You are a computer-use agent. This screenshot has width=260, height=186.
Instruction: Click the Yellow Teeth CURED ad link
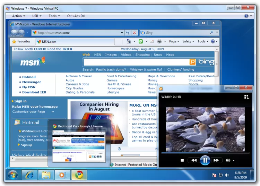[43, 49]
